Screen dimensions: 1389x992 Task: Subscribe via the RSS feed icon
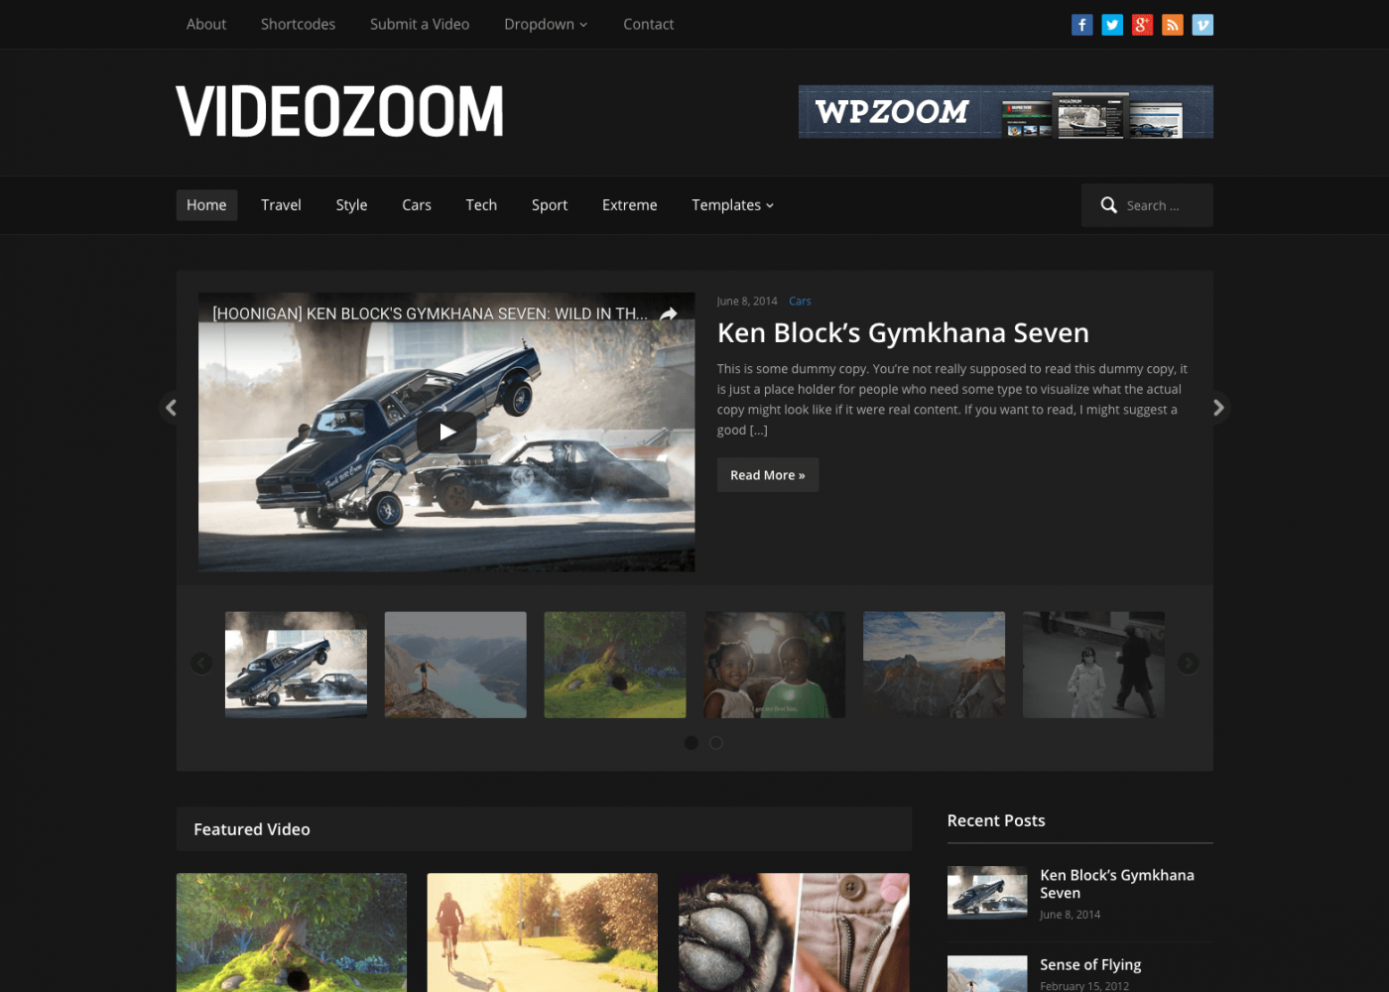1172,24
